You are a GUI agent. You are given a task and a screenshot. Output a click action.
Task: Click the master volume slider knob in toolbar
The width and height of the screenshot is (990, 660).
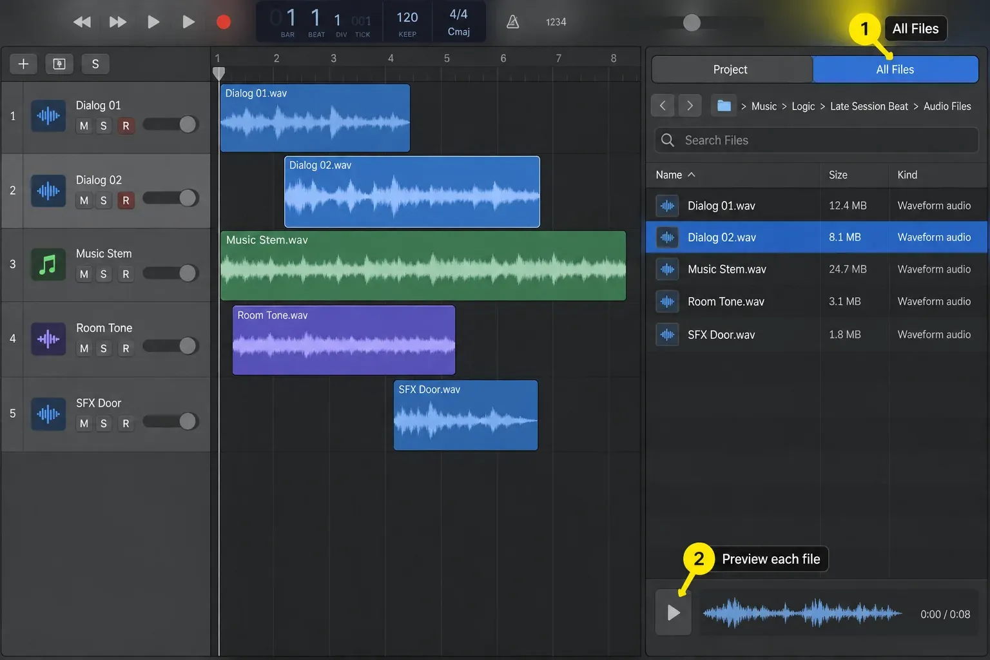(692, 23)
